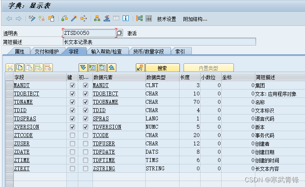Click the collapse all includes icon
Image resolution: width=305 pixels, height=187 pixels.
pos(112,68)
